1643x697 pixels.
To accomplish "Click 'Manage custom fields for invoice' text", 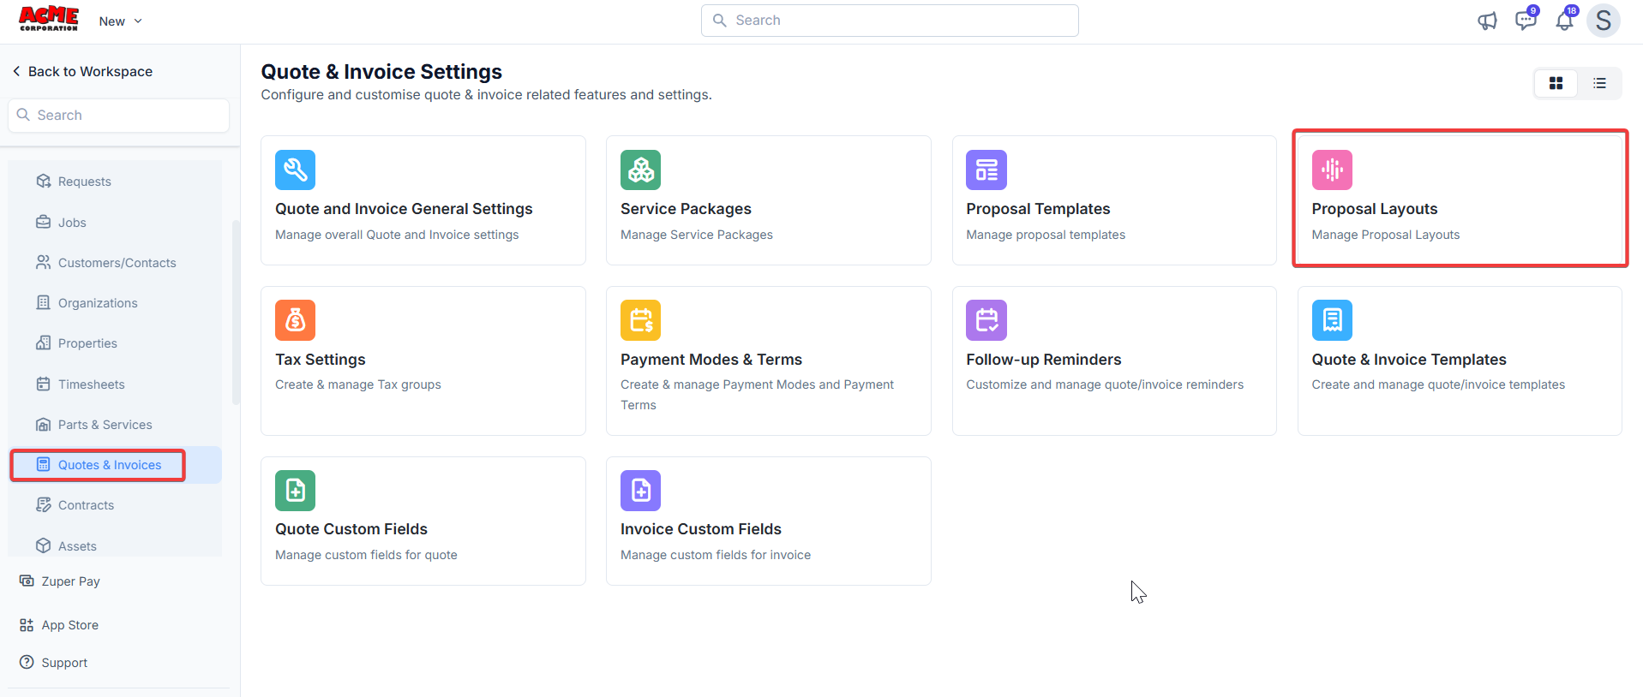I will tap(716, 555).
